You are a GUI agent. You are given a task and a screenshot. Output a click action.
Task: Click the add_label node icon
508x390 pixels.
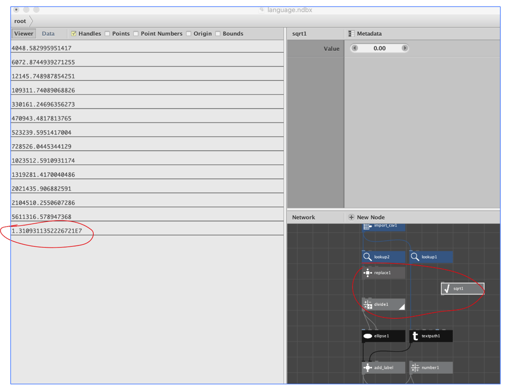tap(368, 368)
